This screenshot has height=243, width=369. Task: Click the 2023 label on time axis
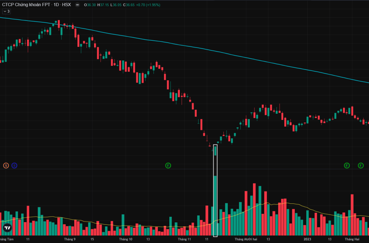307,239
